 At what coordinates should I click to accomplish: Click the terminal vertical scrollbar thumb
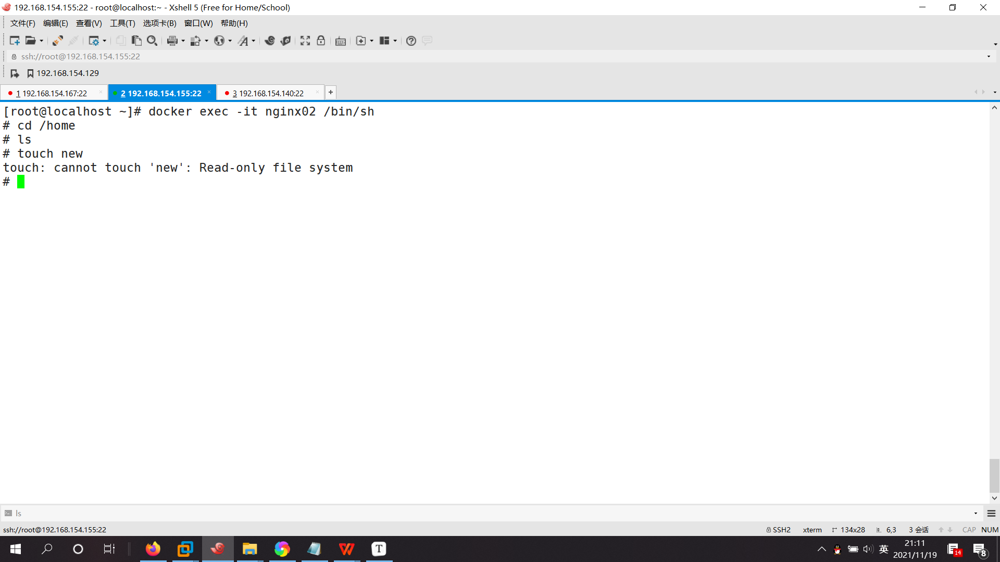click(x=994, y=475)
